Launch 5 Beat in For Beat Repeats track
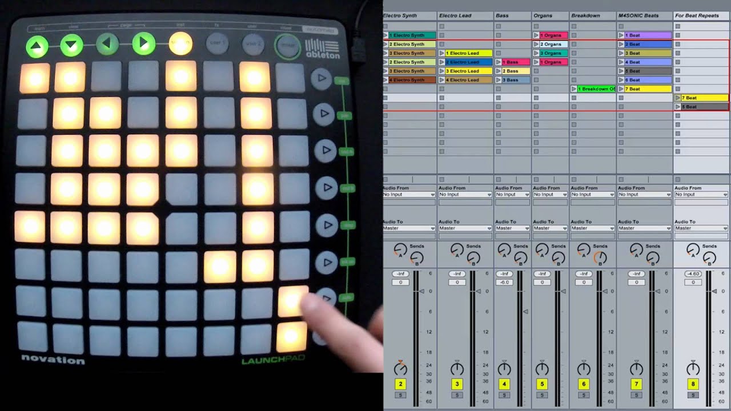 pos(678,107)
